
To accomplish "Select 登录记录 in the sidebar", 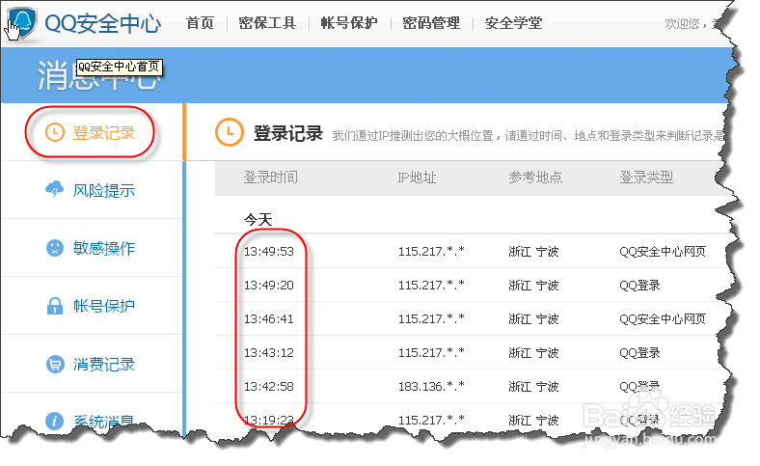I will 104,132.
